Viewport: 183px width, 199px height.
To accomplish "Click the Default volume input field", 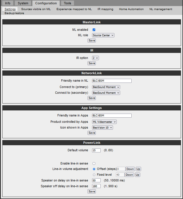I will coord(96,150).
